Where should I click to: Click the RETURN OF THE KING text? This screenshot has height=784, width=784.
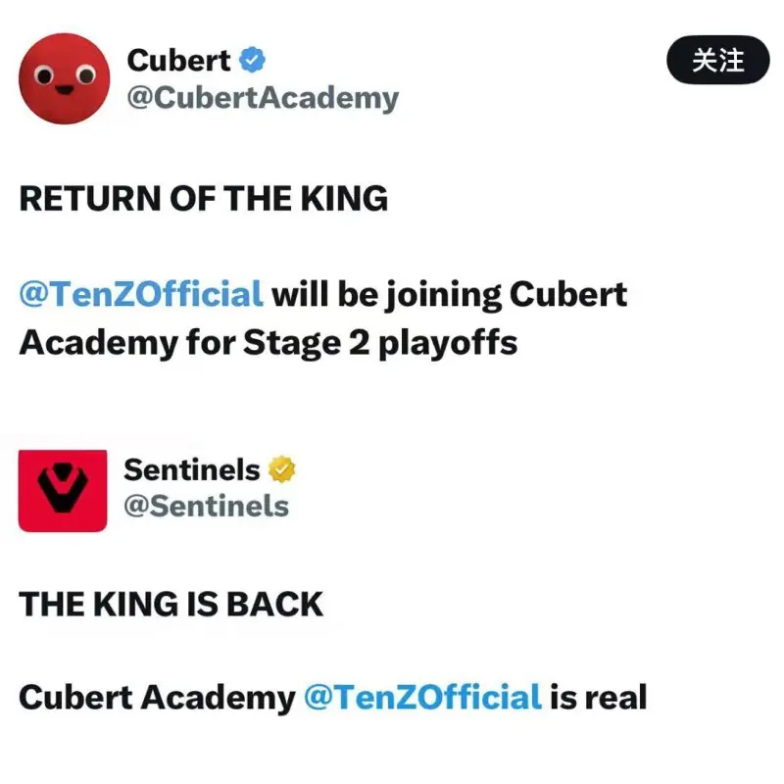pyautogui.click(x=206, y=199)
